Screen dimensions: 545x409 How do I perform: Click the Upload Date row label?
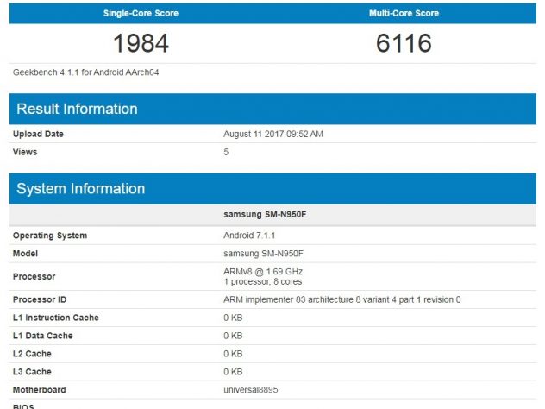(x=38, y=135)
